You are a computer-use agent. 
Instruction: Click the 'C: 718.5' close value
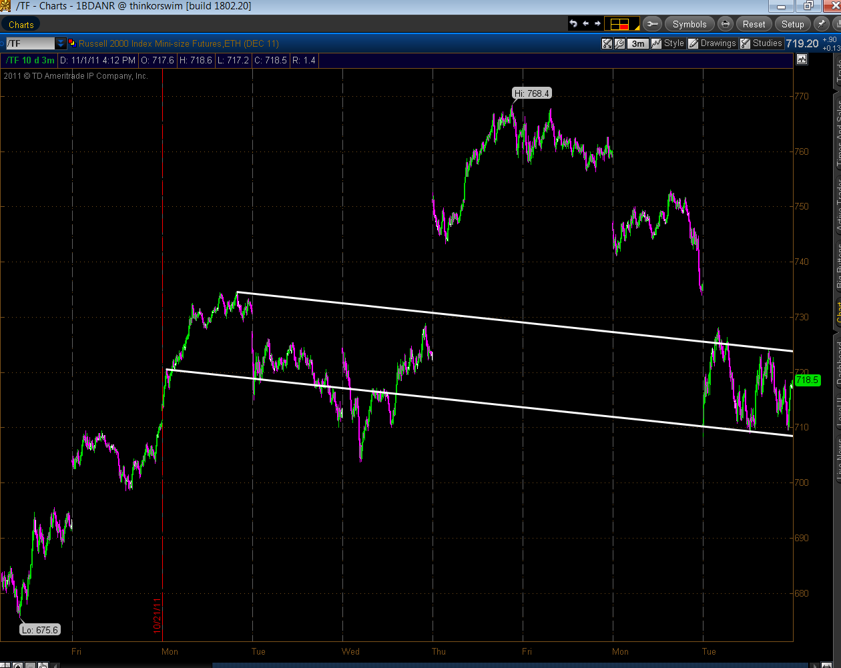tap(271, 60)
